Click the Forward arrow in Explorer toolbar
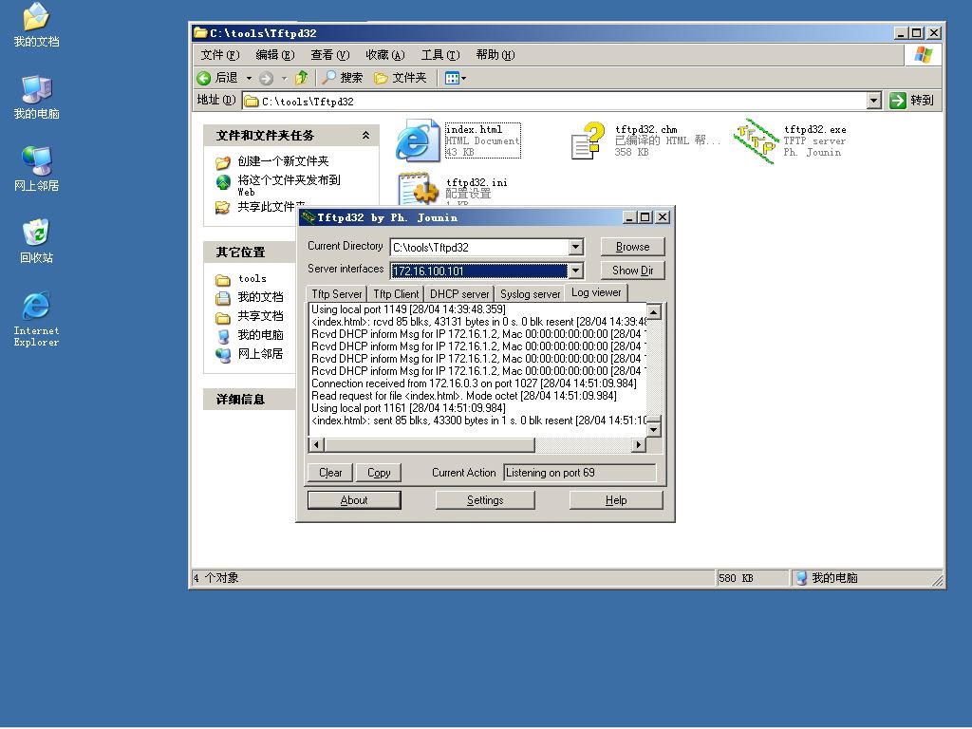 266,78
